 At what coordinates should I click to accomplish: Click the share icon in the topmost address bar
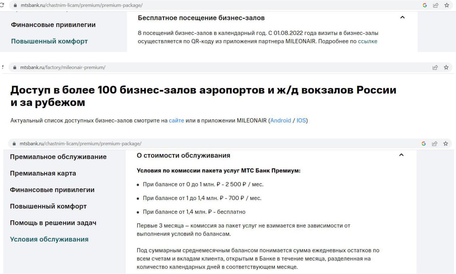click(x=435, y=5)
